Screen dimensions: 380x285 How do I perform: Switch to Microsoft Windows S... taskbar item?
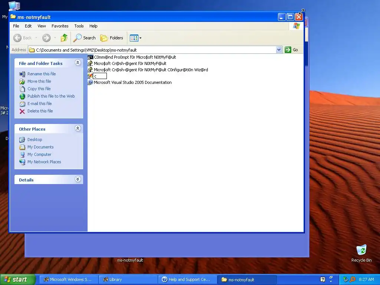pos(69,279)
